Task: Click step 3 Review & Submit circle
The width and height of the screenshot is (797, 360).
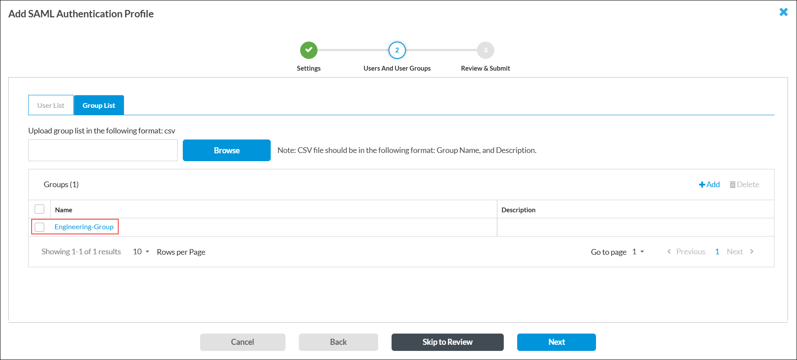Action: (485, 50)
